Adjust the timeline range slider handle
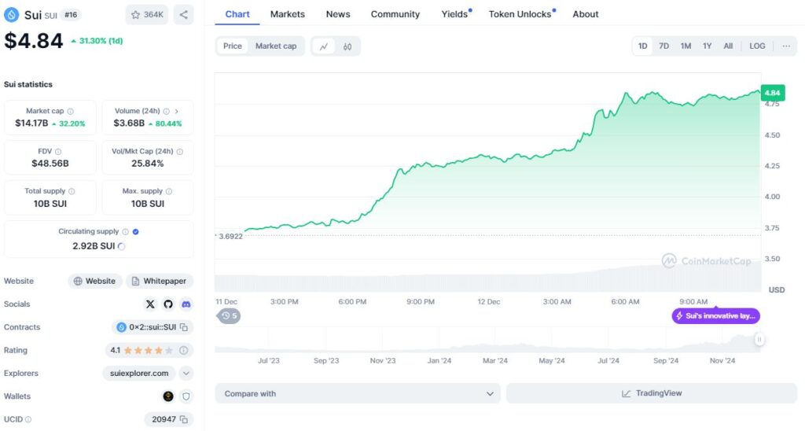 coord(759,340)
